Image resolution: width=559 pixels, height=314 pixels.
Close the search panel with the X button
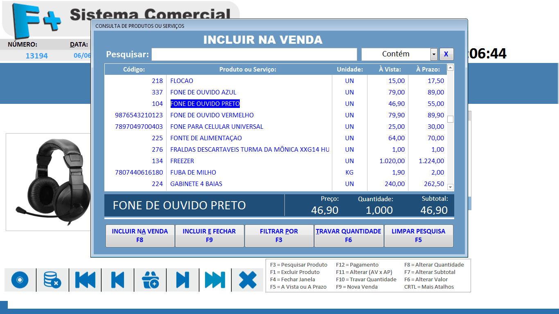click(x=446, y=54)
